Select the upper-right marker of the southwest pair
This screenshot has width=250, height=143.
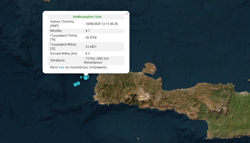78,83
